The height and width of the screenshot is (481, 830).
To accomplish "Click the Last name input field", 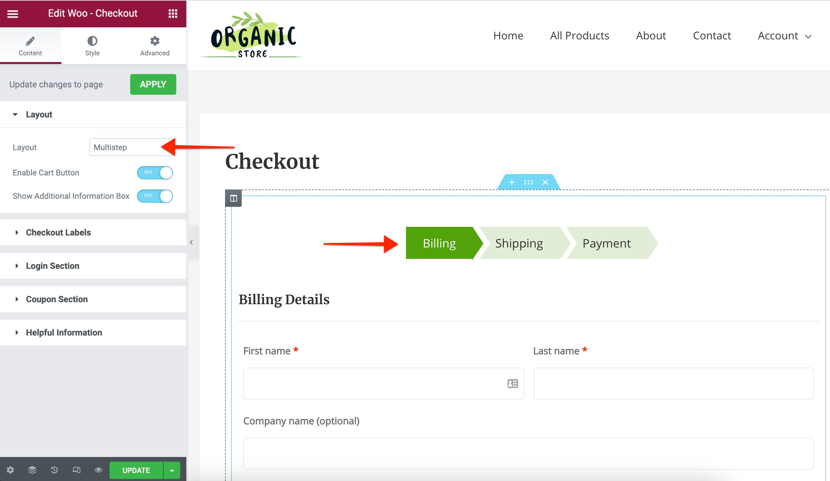I will coord(673,384).
